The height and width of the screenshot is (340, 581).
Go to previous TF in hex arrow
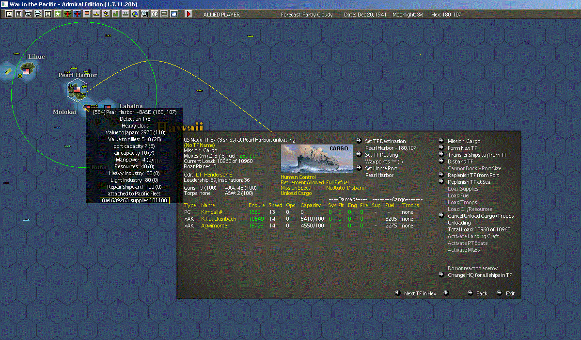397,292
